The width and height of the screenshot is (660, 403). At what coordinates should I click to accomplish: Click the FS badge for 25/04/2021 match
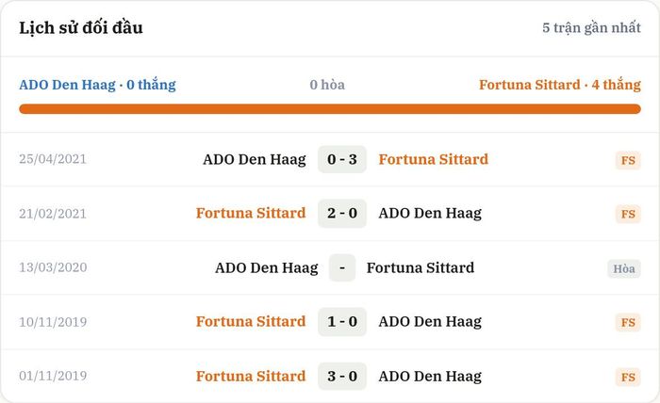628,160
